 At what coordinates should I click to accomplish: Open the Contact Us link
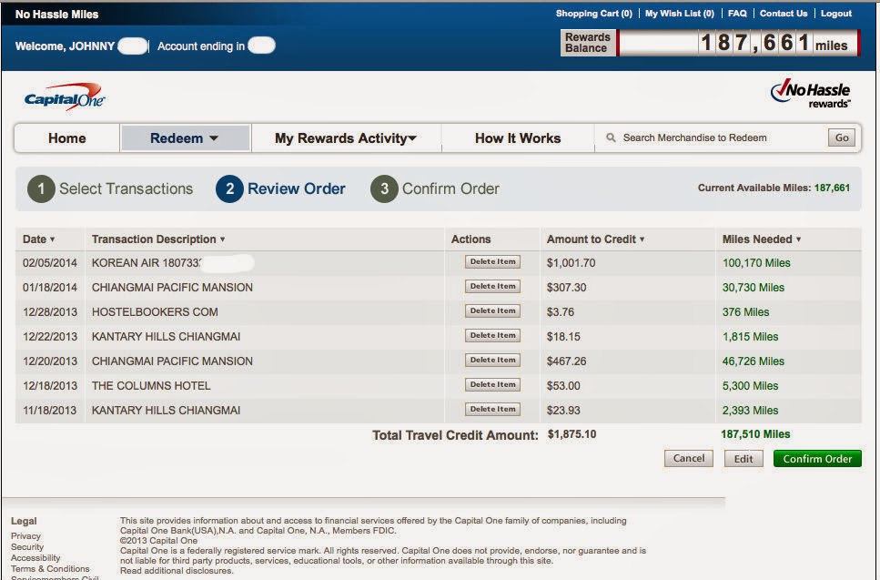point(784,14)
